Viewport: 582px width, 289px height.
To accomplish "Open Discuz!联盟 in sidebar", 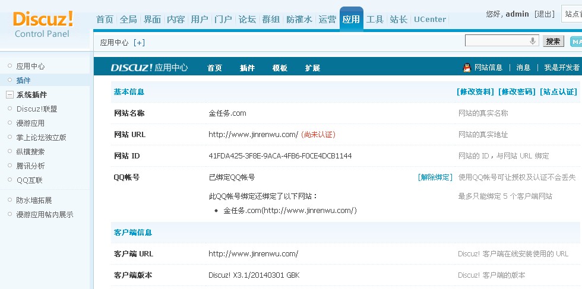I will click(x=37, y=109).
